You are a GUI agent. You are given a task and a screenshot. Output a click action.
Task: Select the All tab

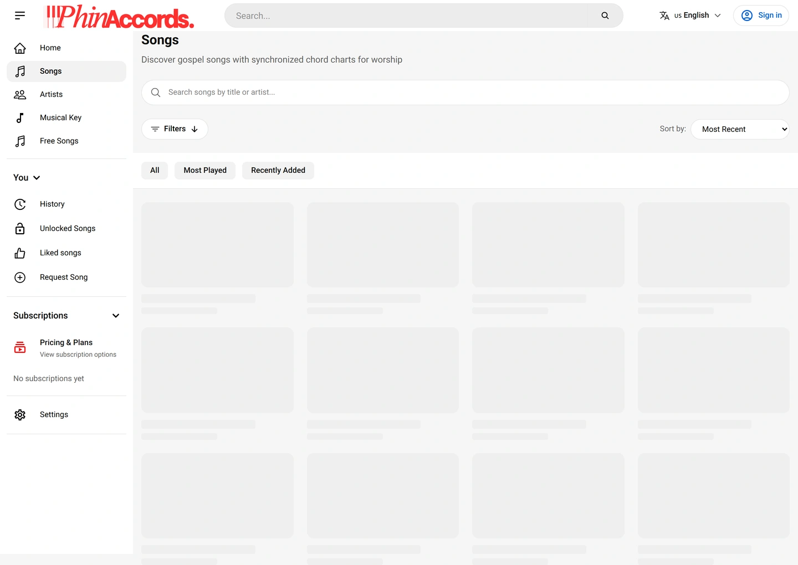click(155, 171)
